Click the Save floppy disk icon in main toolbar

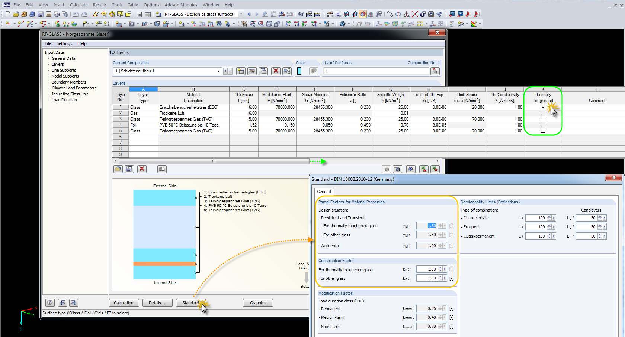40,14
